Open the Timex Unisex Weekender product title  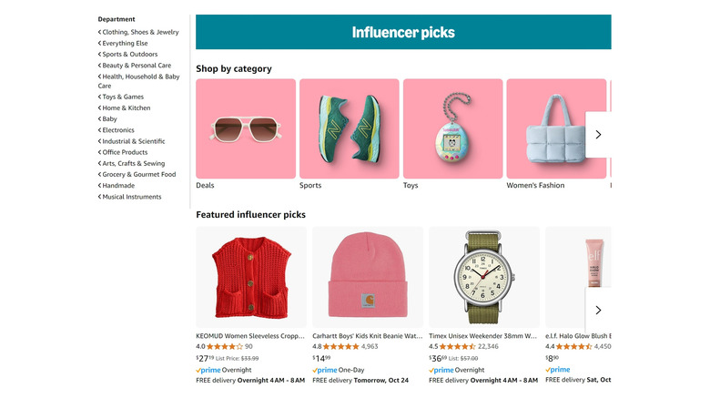[x=484, y=335]
